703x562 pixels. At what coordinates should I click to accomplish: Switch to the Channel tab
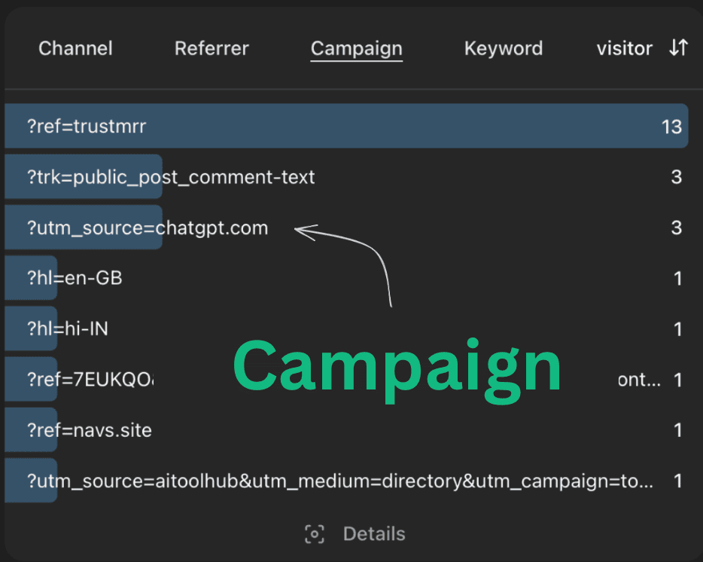click(x=75, y=48)
